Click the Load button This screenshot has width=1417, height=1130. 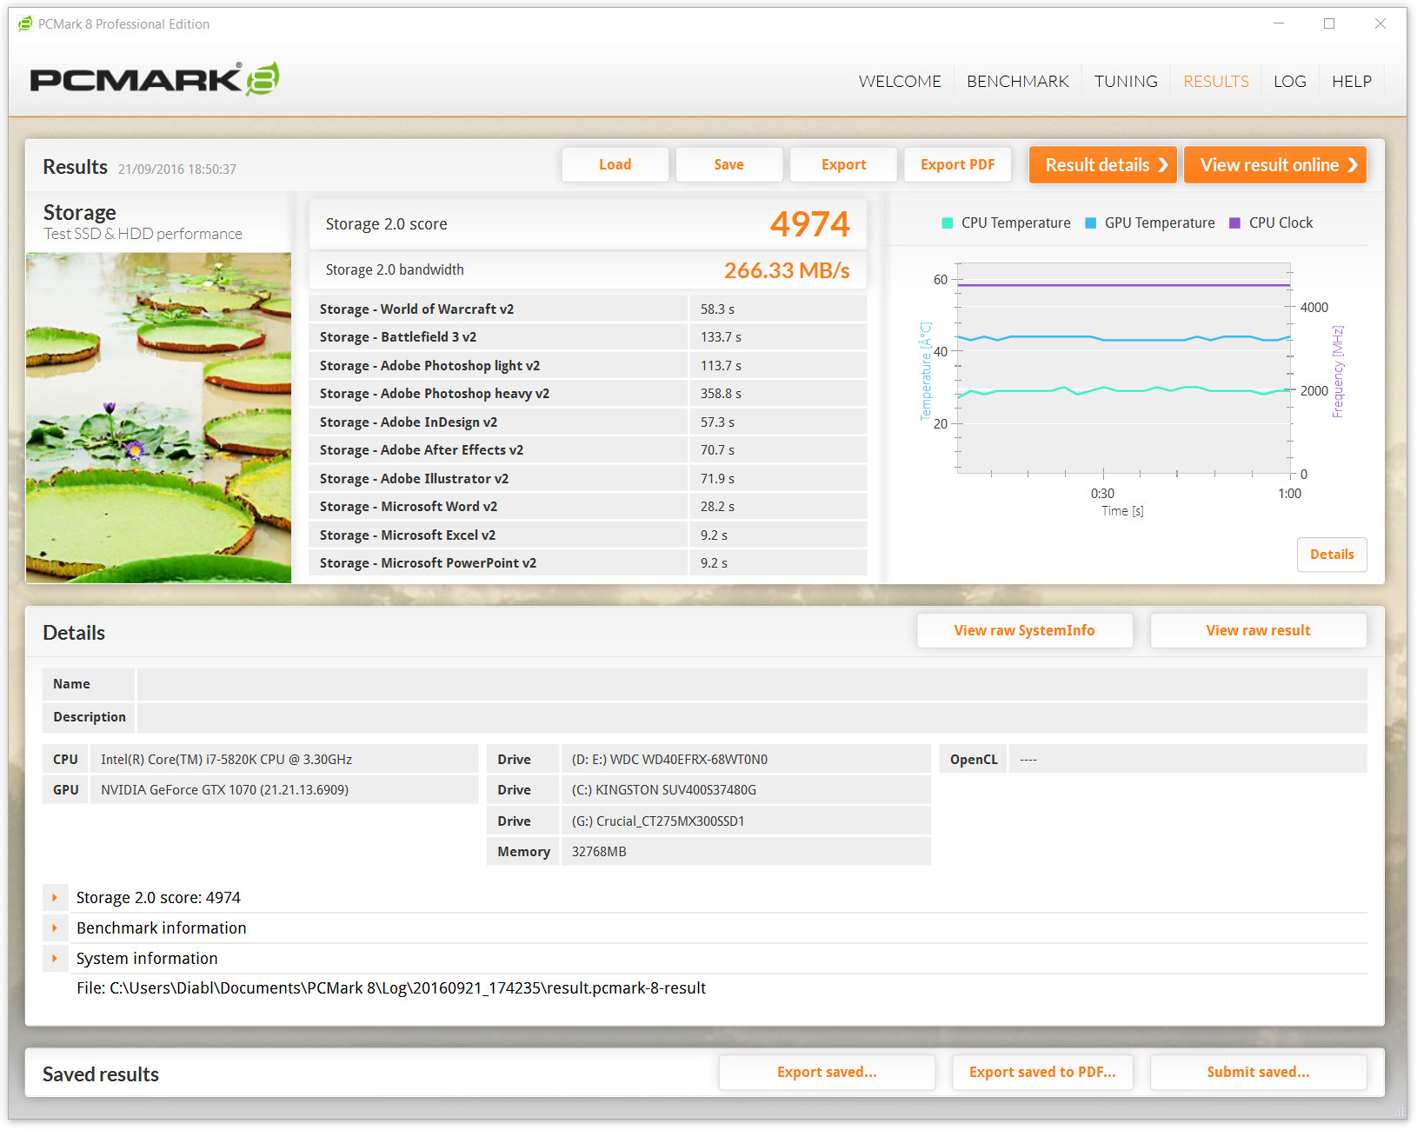[x=615, y=164]
